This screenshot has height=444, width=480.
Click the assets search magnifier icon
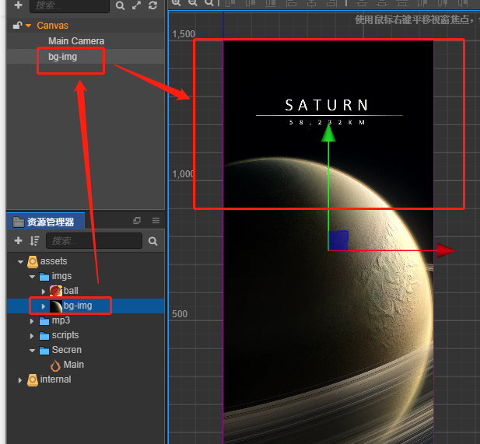point(152,241)
